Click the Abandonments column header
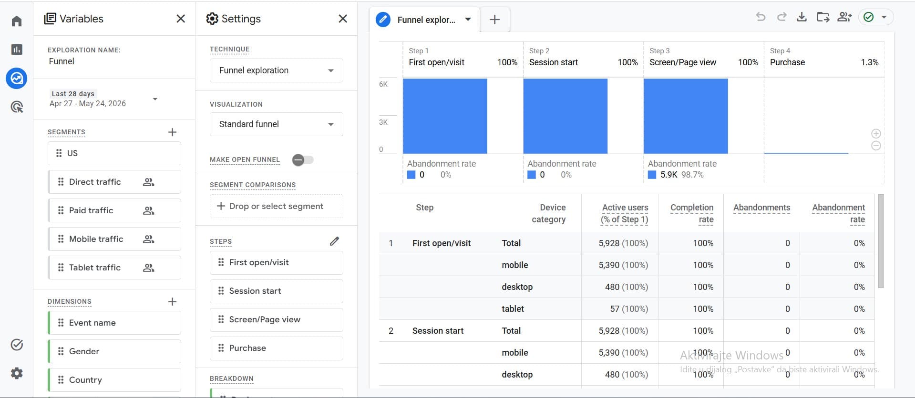The image size is (915, 398). click(761, 208)
